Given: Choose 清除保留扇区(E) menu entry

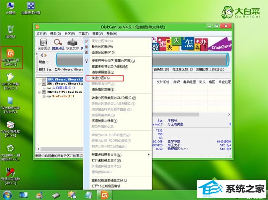Looking at the screenshot, I should 117,72.
